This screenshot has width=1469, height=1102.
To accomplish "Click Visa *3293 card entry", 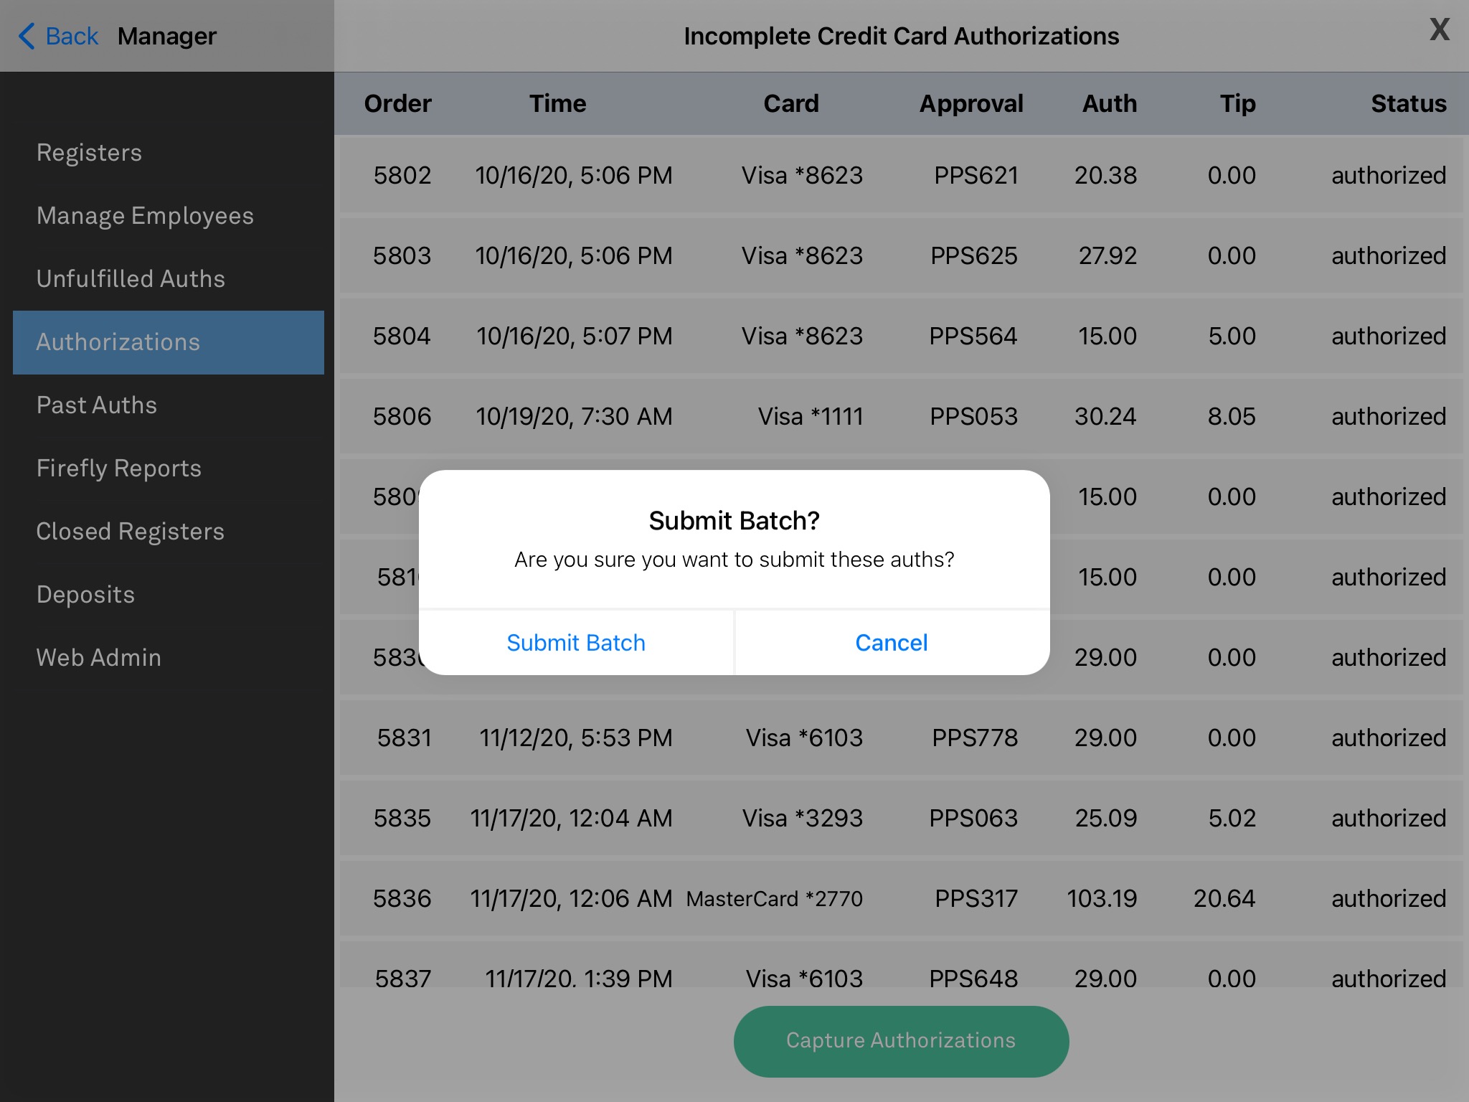I will tap(803, 818).
